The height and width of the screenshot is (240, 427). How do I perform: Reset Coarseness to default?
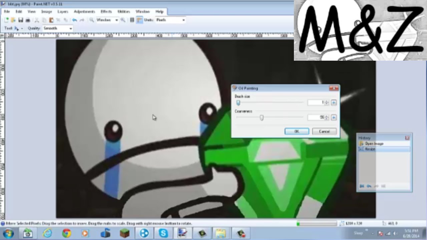pyautogui.click(x=334, y=117)
